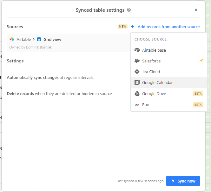Click the Jira Cloud diamond icon
The height and width of the screenshot is (192, 211).
coord(137,72)
